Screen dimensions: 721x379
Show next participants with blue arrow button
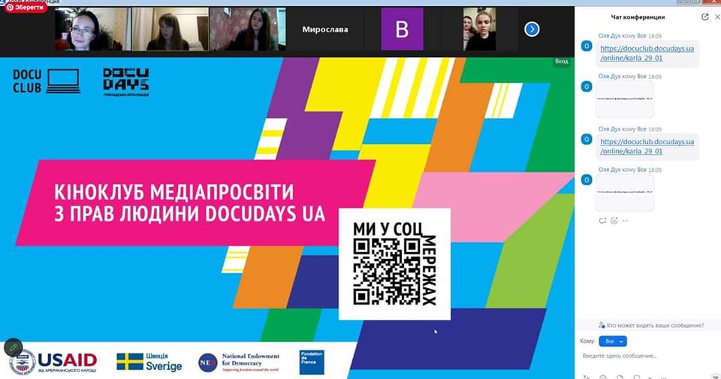[532, 29]
